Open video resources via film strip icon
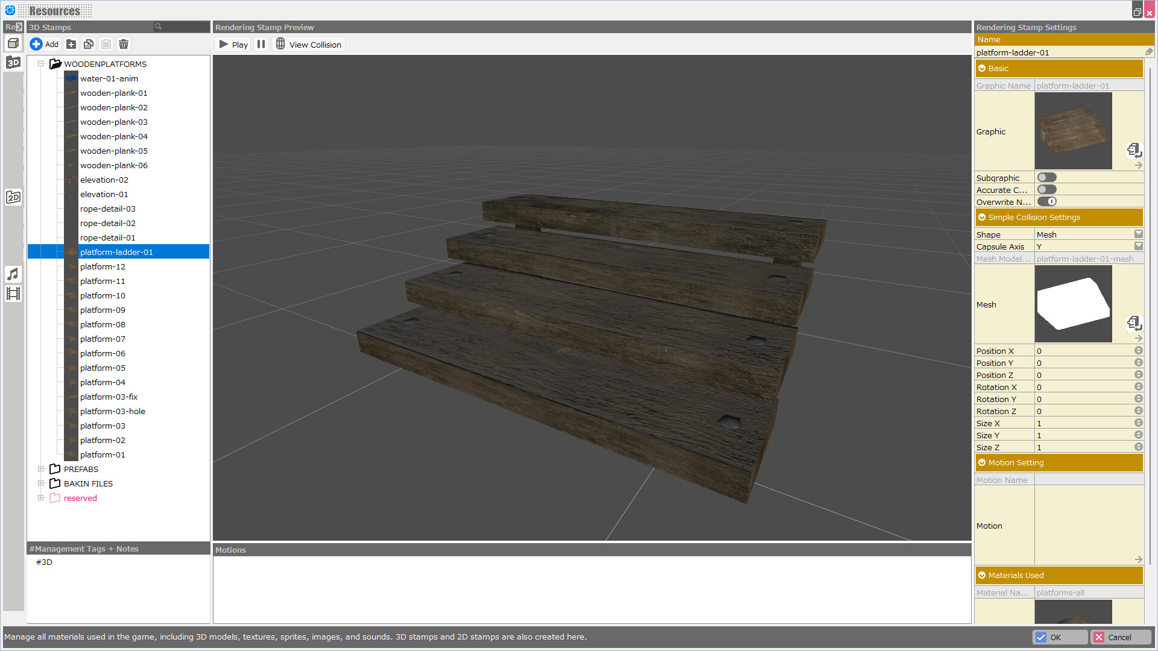Image resolution: width=1158 pixels, height=651 pixels. coord(13,294)
